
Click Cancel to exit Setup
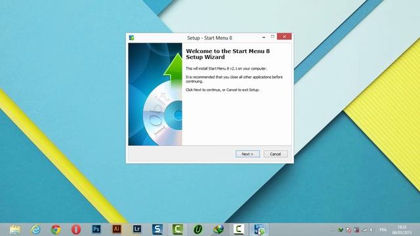click(276, 154)
